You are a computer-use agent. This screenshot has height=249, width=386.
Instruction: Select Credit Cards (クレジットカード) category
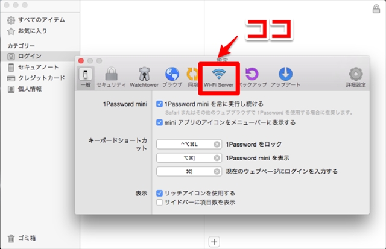click(x=36, y=78)
